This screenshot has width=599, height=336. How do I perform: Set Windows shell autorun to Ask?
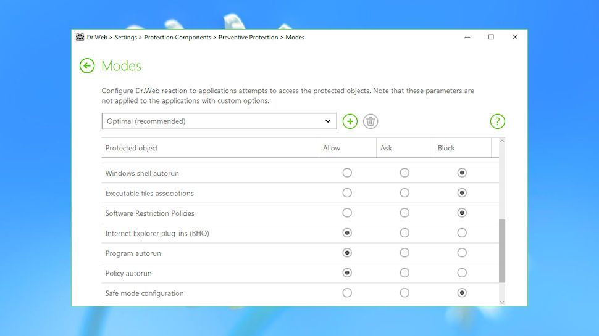pyautogui.click(x=404, y=173)
